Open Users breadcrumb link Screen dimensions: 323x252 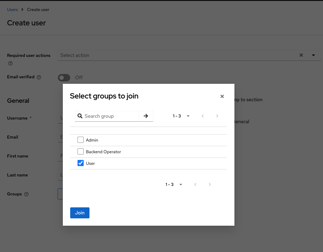pyautogui.click(x=13, y=9)
